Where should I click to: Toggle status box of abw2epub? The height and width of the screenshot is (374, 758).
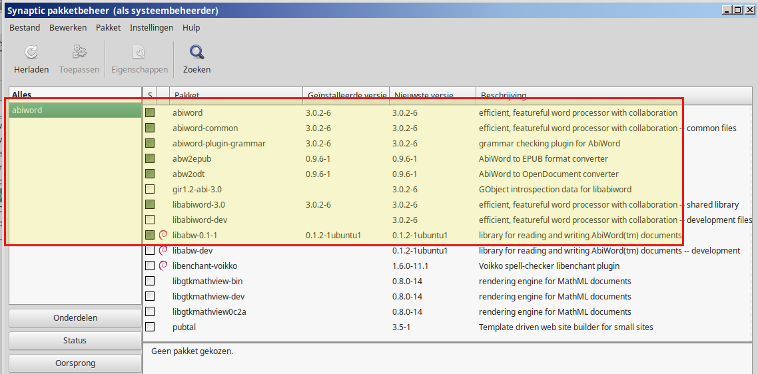click(150, 158)
